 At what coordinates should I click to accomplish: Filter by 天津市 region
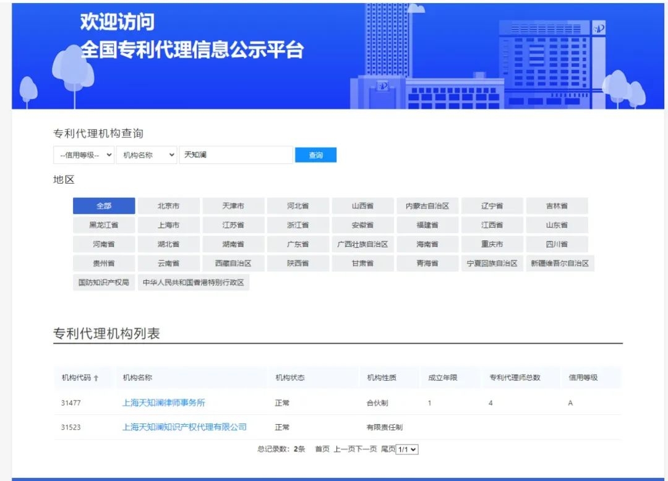pyautogui.click(x=233, y=206)
